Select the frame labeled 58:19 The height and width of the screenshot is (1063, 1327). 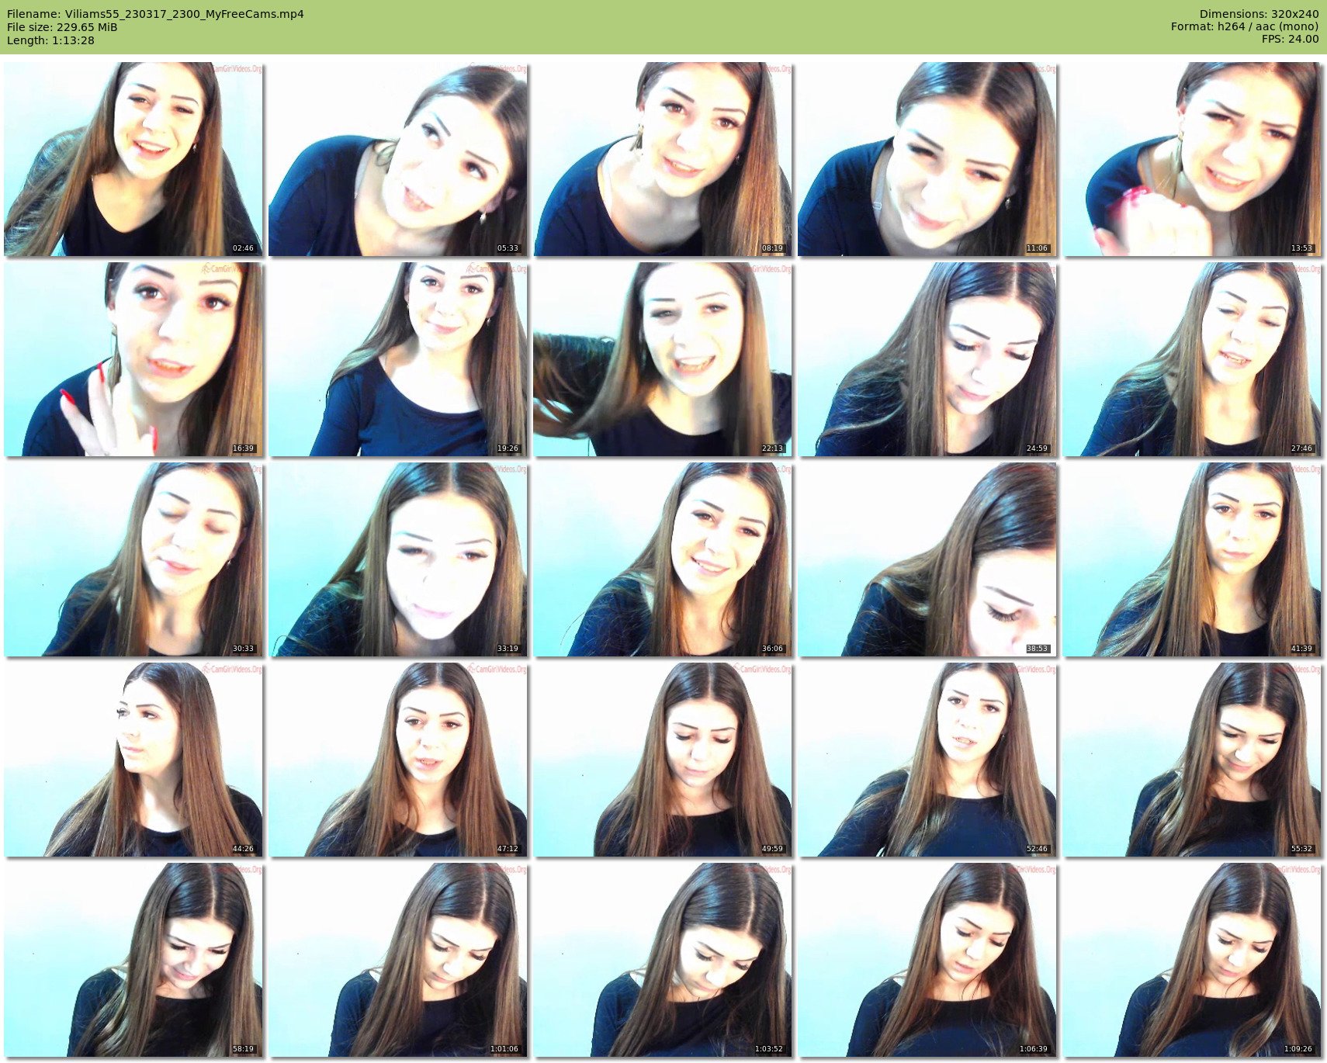pos(133,960)
